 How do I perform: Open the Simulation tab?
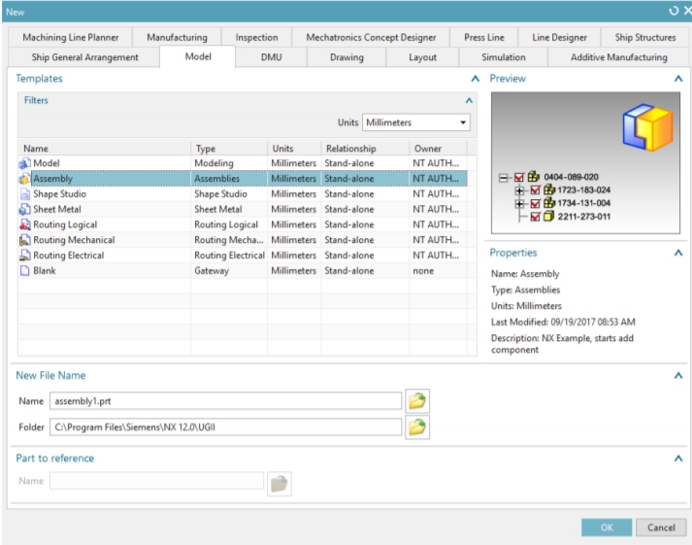point(503,57)
